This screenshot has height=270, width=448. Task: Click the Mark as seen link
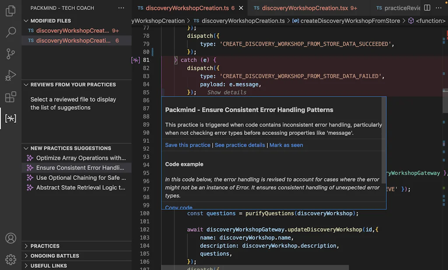286,145
